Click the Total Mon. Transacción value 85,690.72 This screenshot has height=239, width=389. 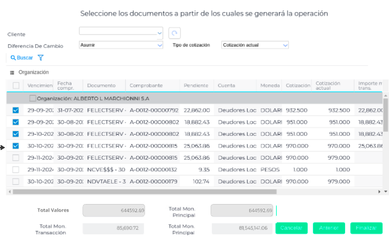tap(128, 228)
